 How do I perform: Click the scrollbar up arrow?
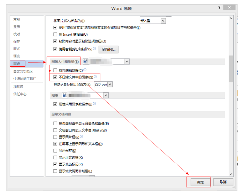click(231, 18)
